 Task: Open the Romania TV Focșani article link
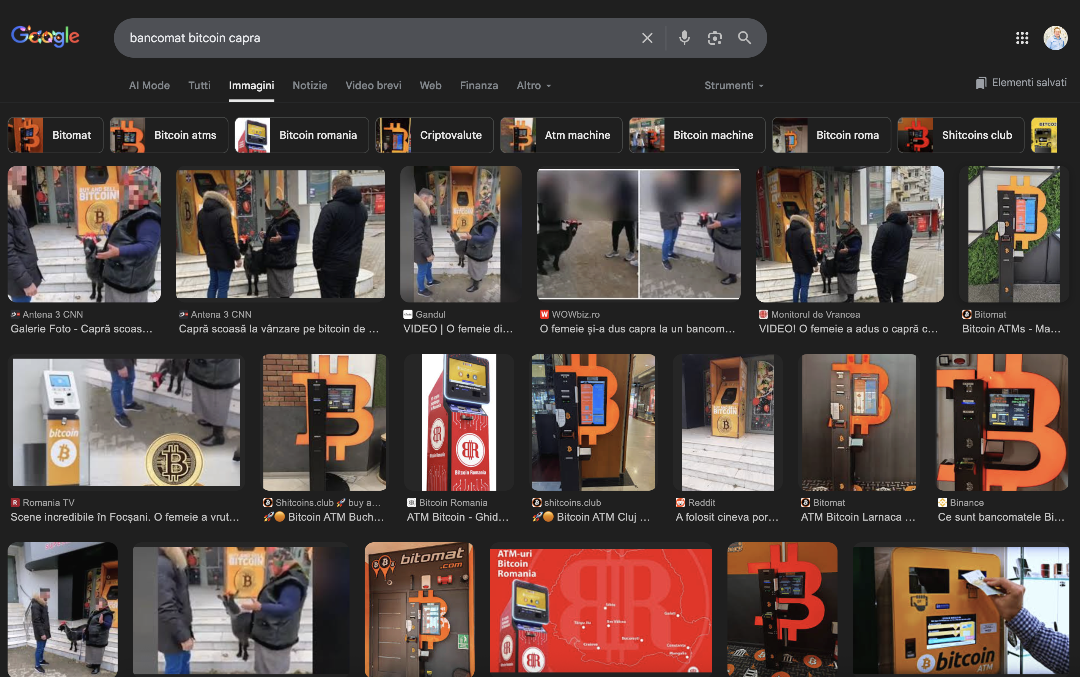pyautogui.click(x=125, y=517)
